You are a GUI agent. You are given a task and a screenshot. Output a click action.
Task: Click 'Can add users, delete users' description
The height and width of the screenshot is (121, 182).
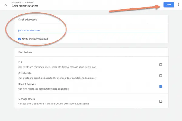click(x=47, y=104)
